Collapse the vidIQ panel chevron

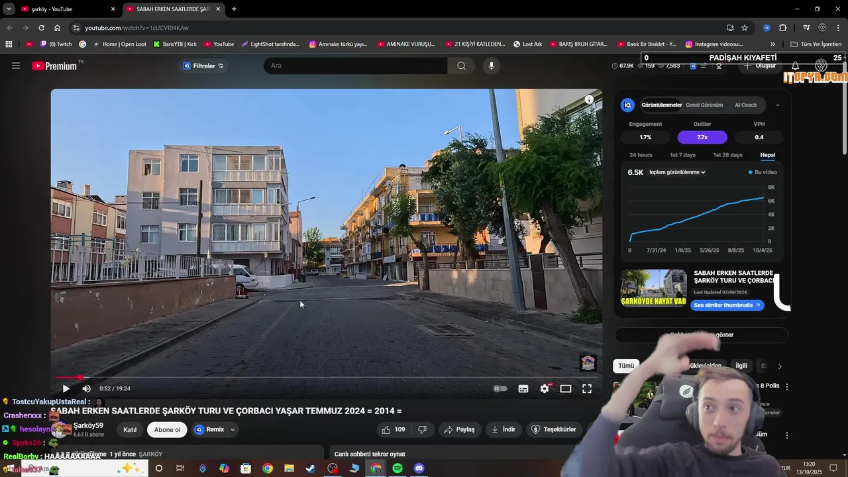777,105
